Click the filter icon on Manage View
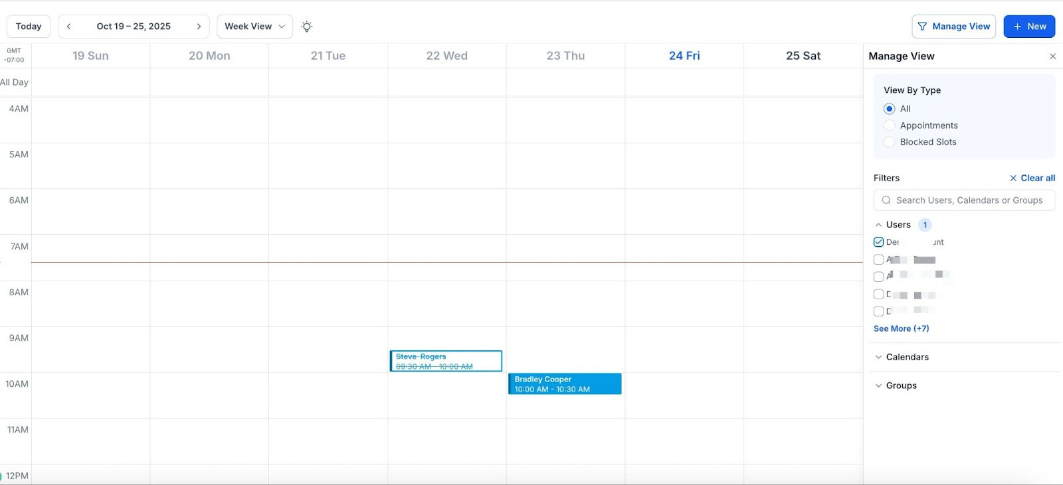 coord(922,27)
